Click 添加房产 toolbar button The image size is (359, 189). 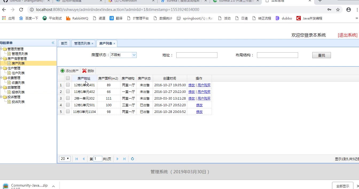point(69,71)
